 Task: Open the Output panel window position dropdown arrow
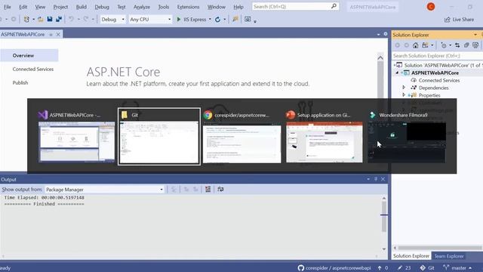(368, 179)
